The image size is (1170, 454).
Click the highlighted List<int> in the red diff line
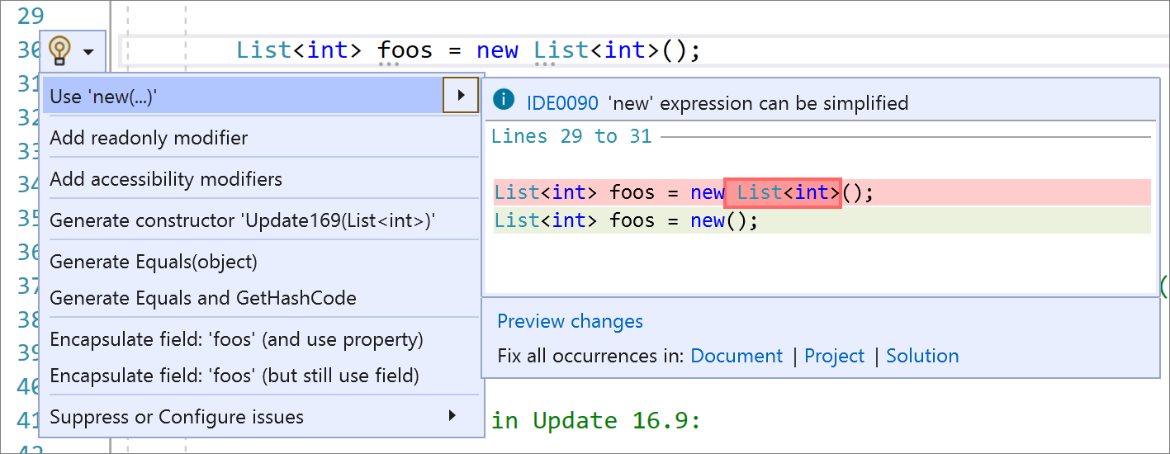[783, 192]
